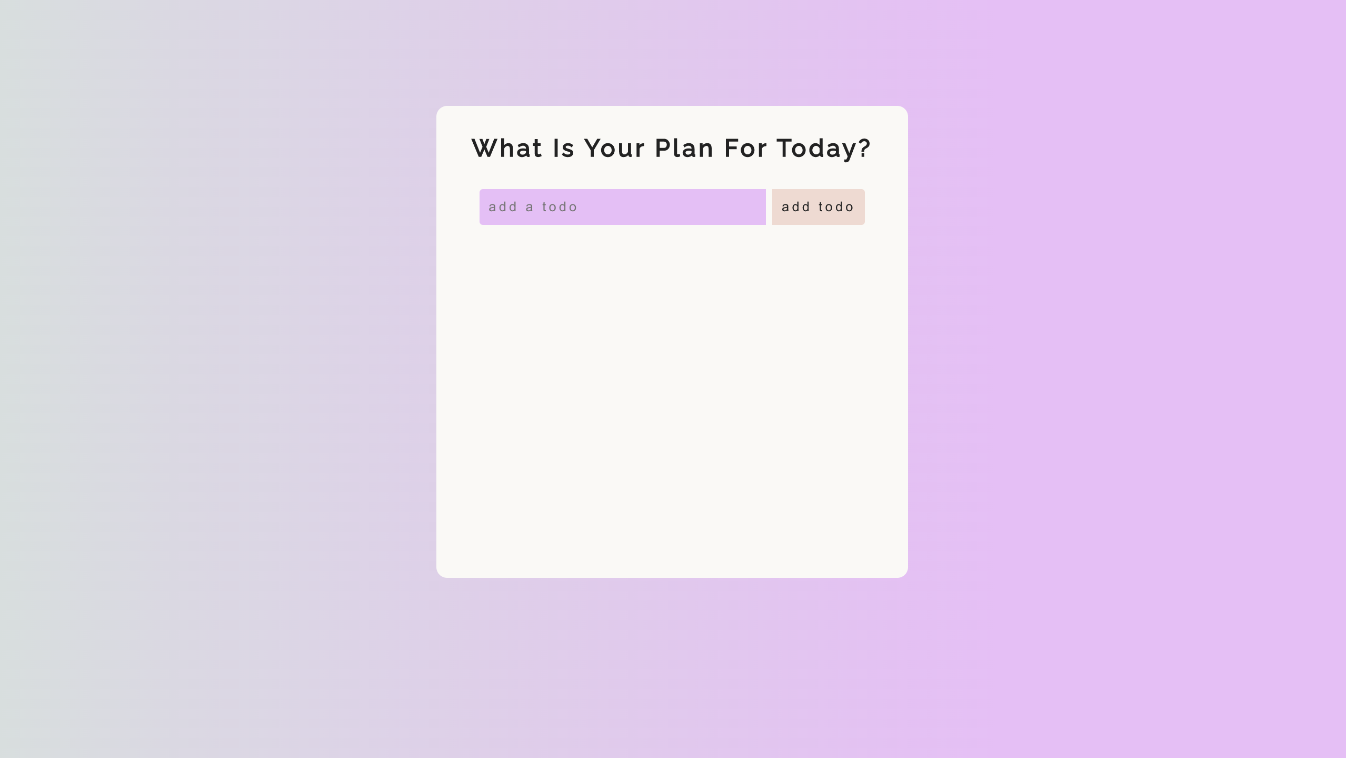This screenshot has height=758, width=1346.
Task: Click the "What Is Your Plan For Today?" heading
Action: [x=671, y=148]
